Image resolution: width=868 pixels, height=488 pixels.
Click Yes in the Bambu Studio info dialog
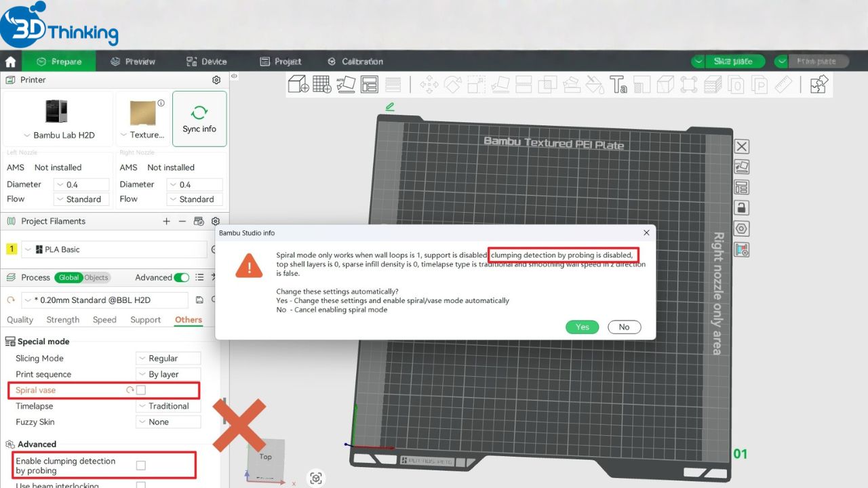583,327
